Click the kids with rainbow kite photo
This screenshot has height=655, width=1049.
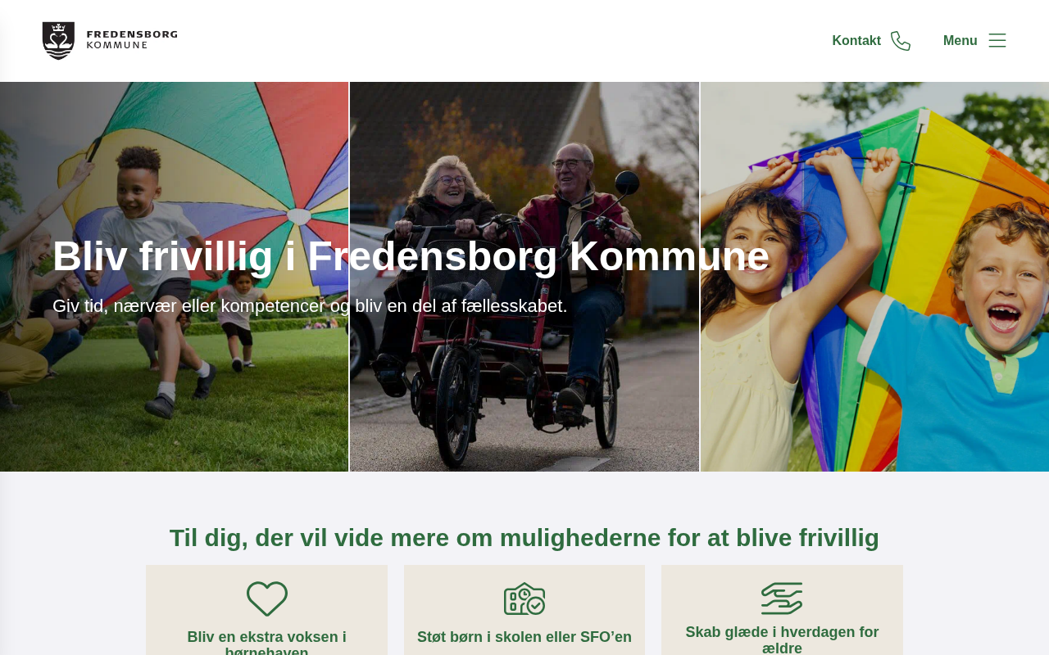(x=874, y=277)
